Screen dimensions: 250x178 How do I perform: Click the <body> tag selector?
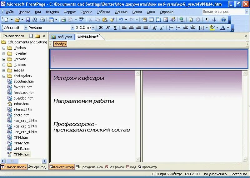point(60,44)
